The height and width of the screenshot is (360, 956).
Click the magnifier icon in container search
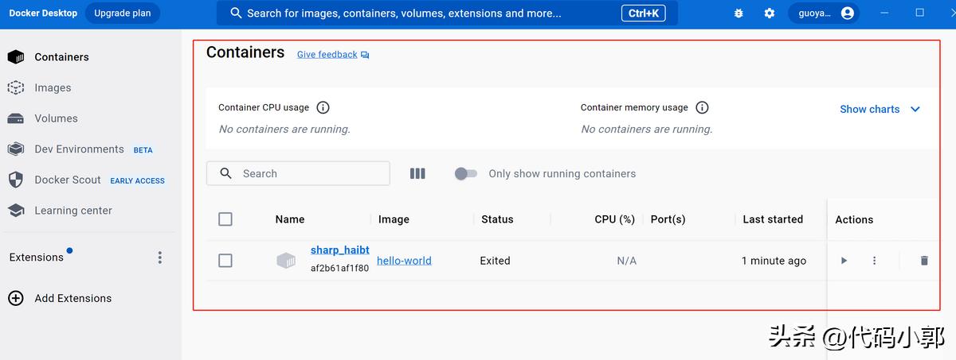(226, 173)
